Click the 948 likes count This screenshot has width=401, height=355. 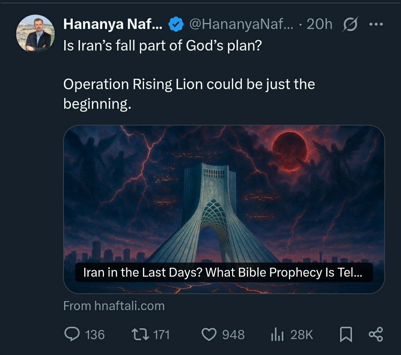[234, 335]
